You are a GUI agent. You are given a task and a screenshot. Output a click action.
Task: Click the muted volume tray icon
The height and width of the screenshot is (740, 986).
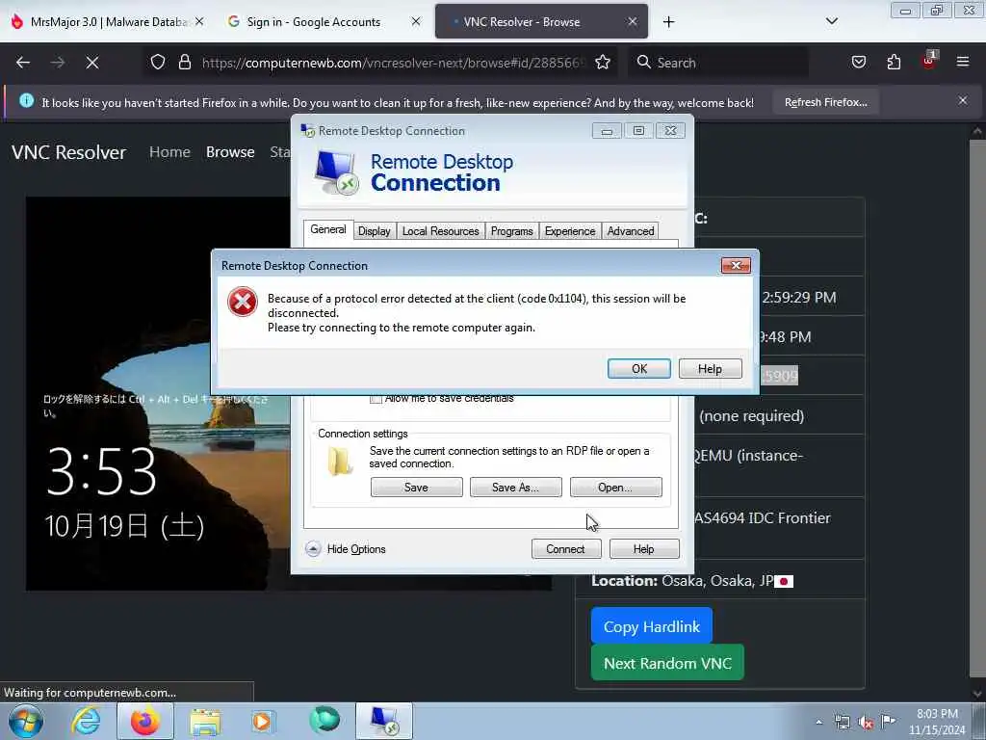tap(866, 723)
